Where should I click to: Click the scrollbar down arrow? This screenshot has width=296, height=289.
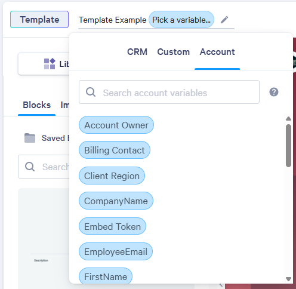(288, 279)
